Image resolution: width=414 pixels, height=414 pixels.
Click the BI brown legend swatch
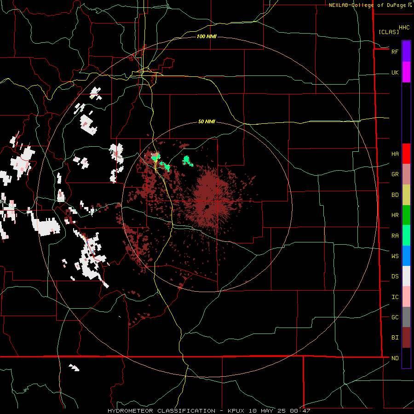pyautogui.click(x=406, y=338)
